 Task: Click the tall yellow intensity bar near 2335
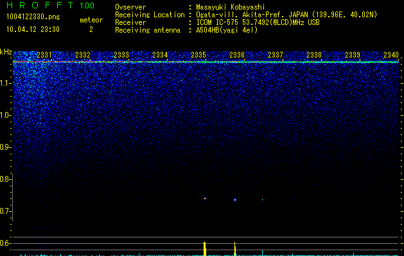tap(205, 249)
